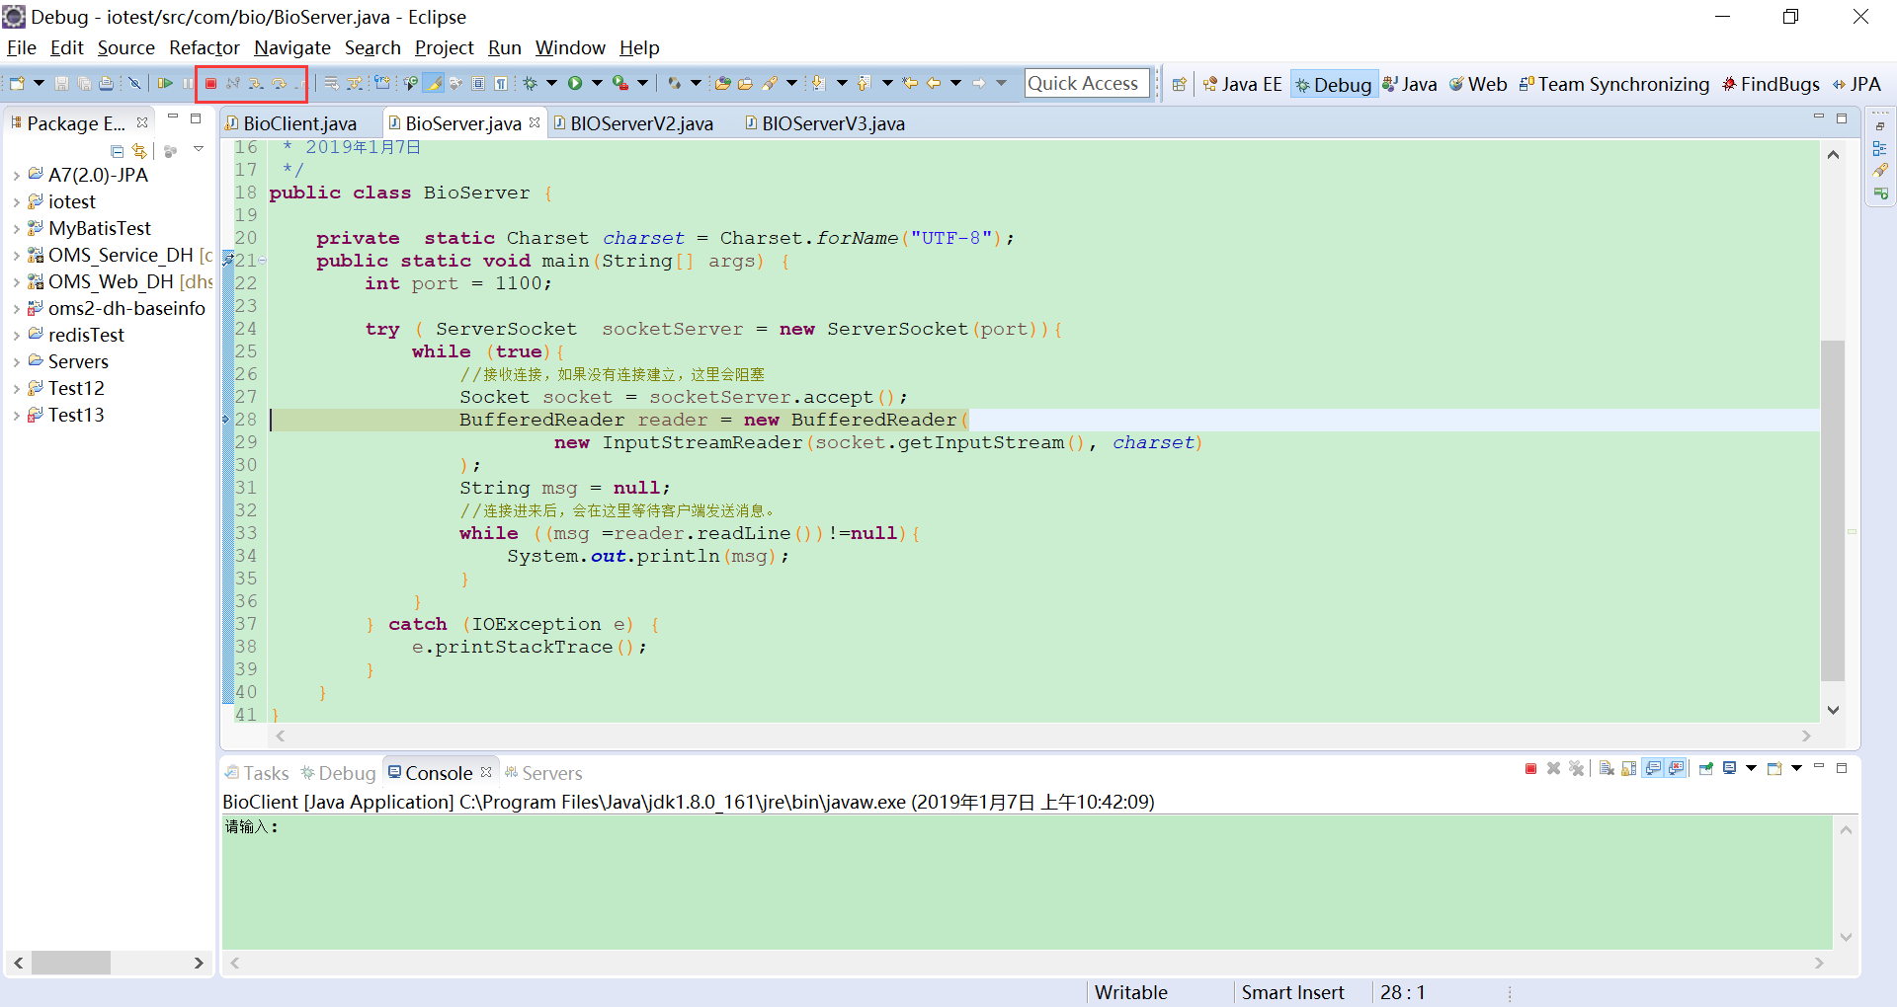Click the Last Edit Location icon
Screen dimensions: 1897x1007
pyautogui.click(x=910, y=84)
